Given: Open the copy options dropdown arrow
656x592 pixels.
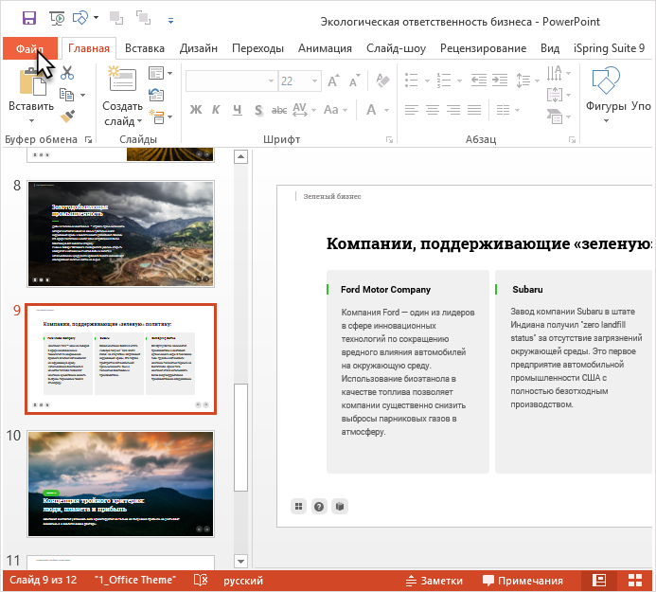Looking at the screenshot, I should (83, 95).
